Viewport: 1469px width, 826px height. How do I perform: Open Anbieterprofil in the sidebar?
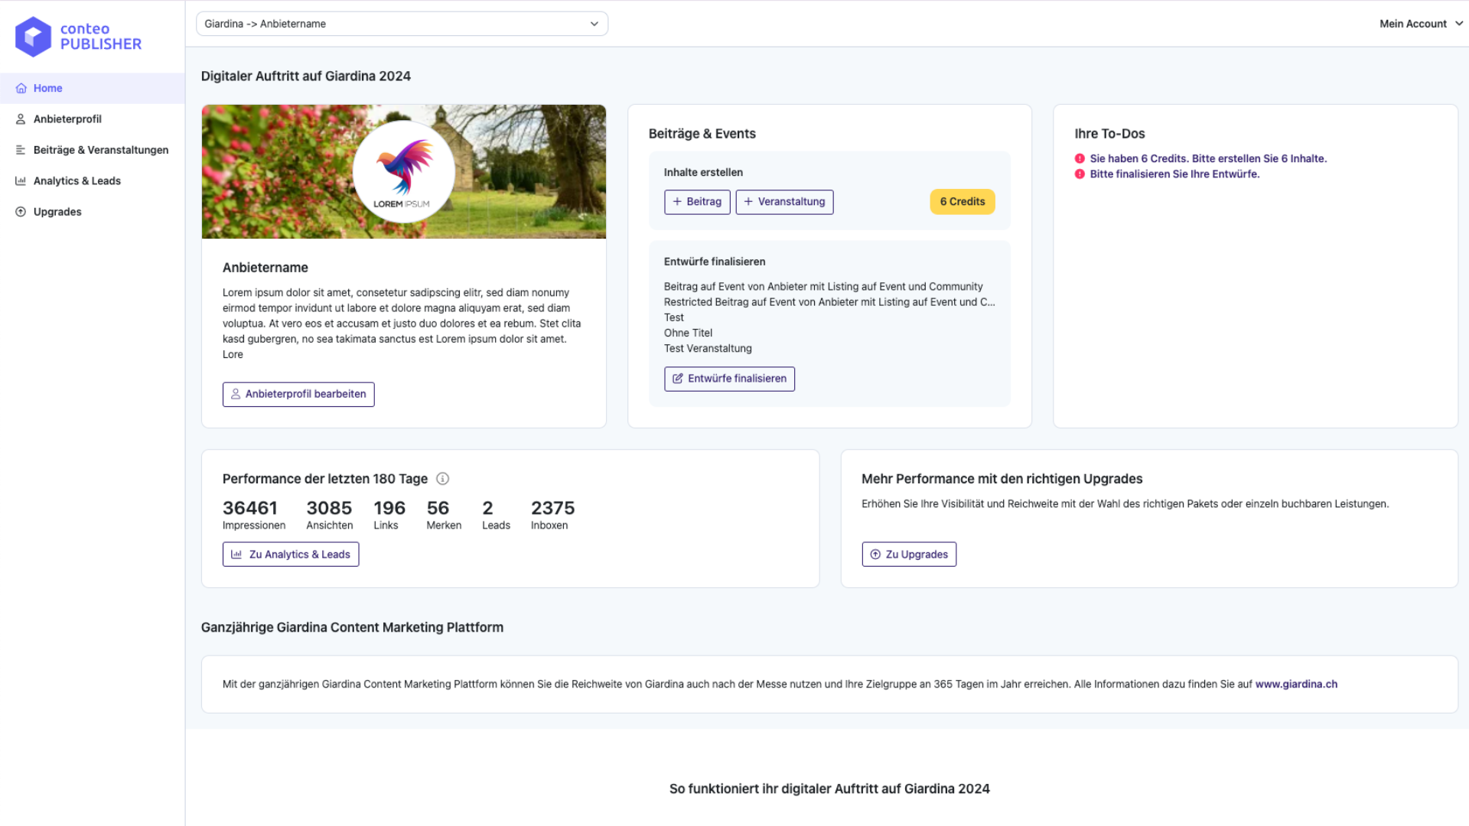[92, 119]
